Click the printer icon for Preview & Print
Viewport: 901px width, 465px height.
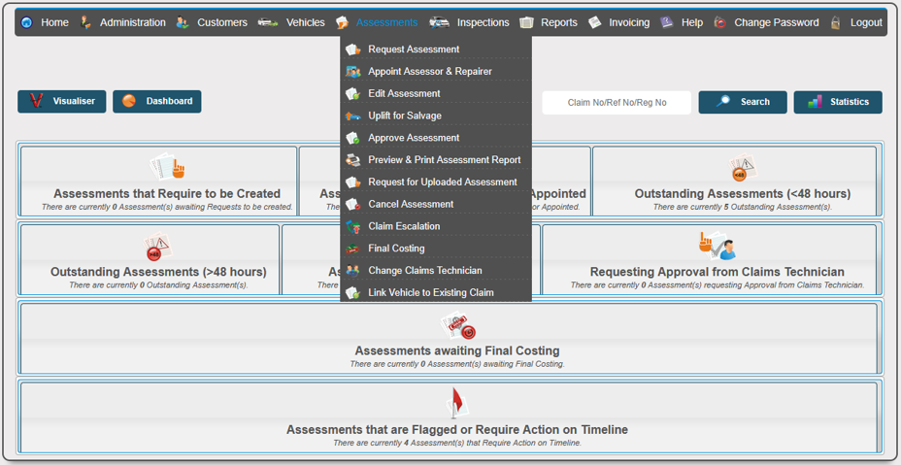pyautogui.click(x=352, y=160)
